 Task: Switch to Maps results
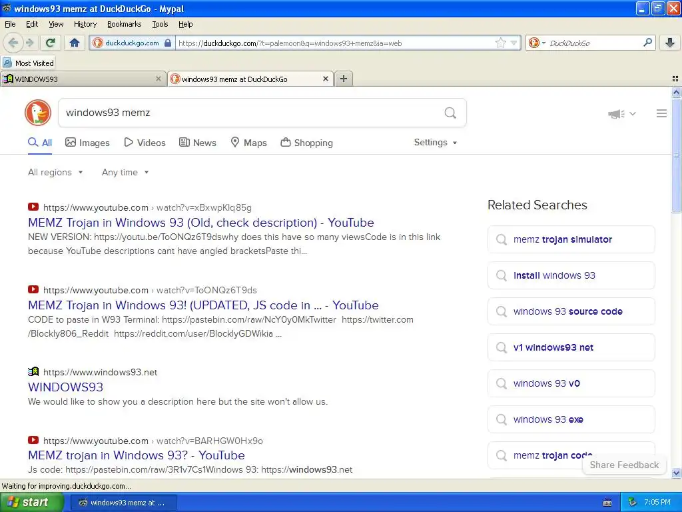[249, 143]
